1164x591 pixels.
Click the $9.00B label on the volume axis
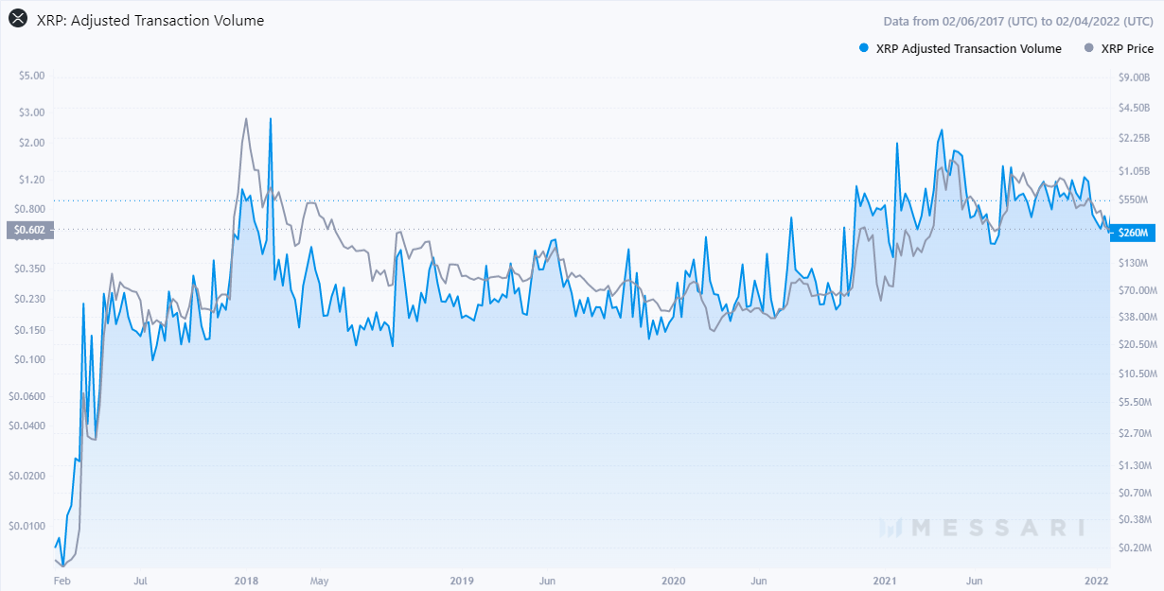1134,78
